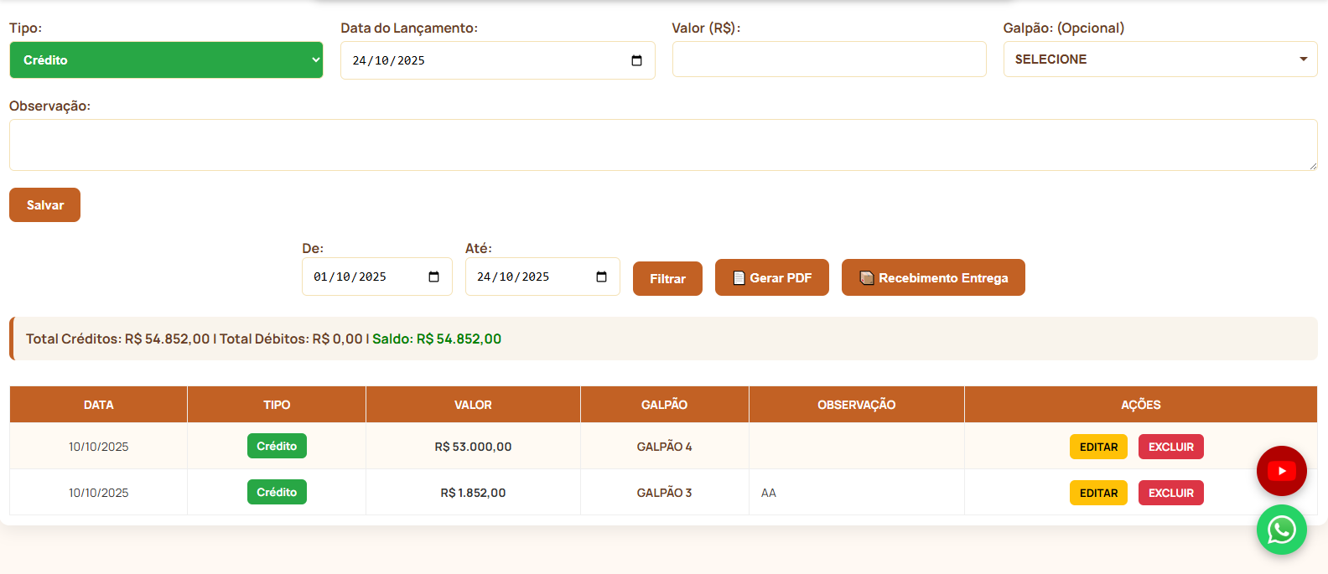
Task: Focus the Valor (R$) input field
Action: pos(828,59)
